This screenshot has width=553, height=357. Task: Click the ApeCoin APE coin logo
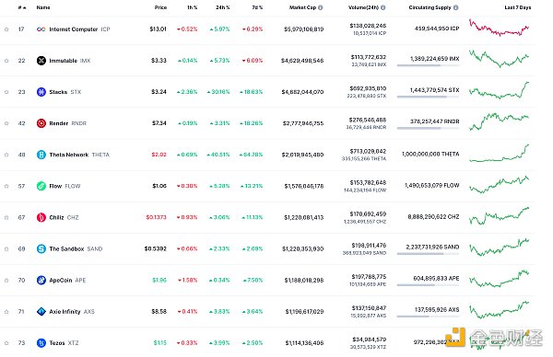click(x=41, y=281)
